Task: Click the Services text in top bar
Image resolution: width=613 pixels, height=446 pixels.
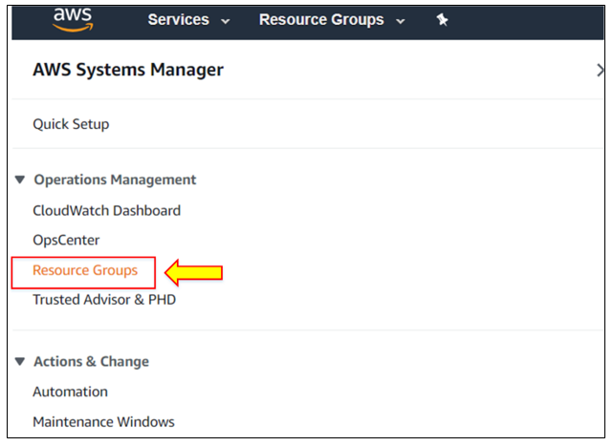Action: coord(178,19)
